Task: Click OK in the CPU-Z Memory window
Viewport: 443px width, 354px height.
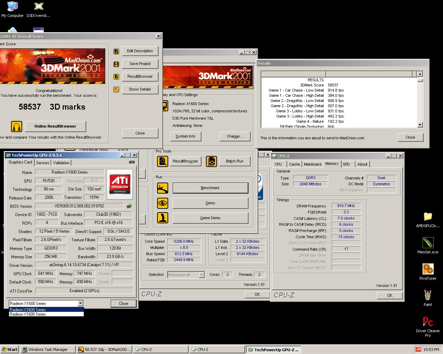Action: (x=390, y=296)
